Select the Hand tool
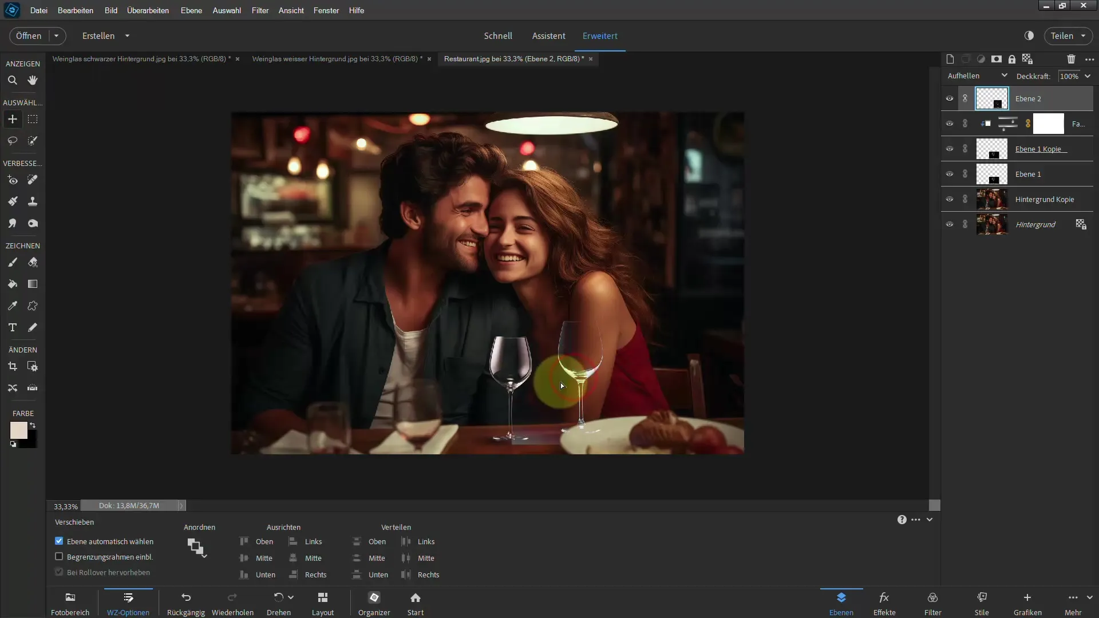 (33, 80)
